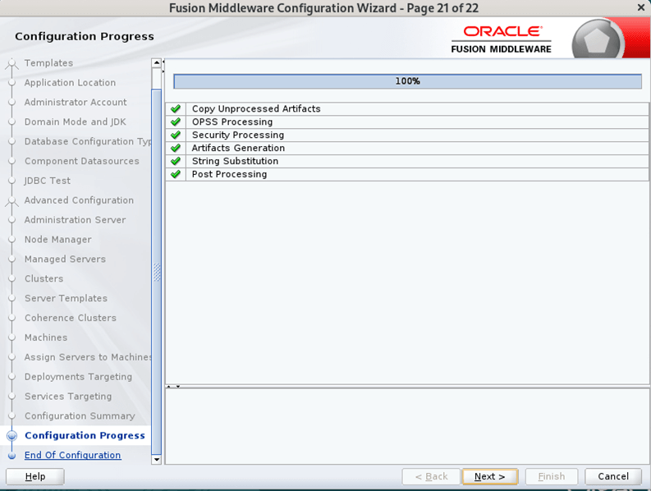The width and height of the screenshot is (651, 491).
Task: Select the Clusters step
Action: pyautogui.click(x=44, y=278)
